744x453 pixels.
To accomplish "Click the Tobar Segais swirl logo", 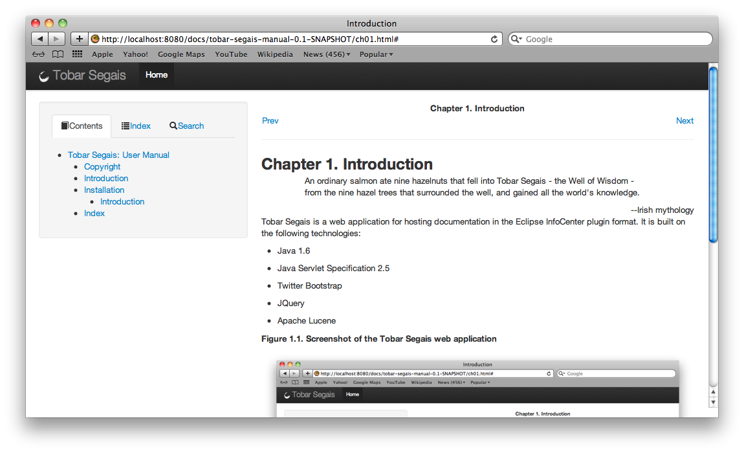I will (x=43, y=76).
